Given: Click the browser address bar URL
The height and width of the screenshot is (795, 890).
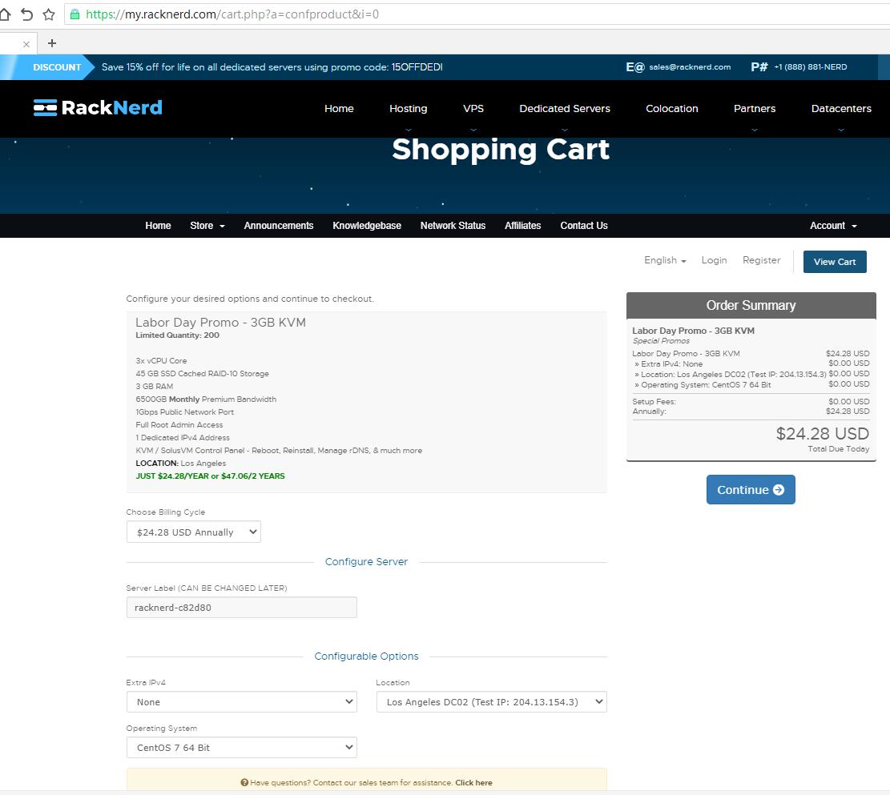Looking at the screenshot, I should pos(232,14).
